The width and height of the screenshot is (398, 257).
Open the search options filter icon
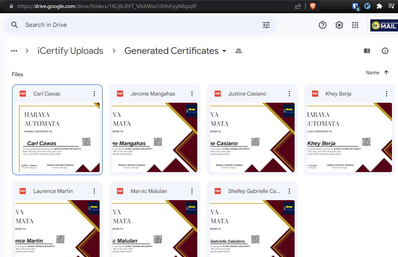(x=266, y=25)
